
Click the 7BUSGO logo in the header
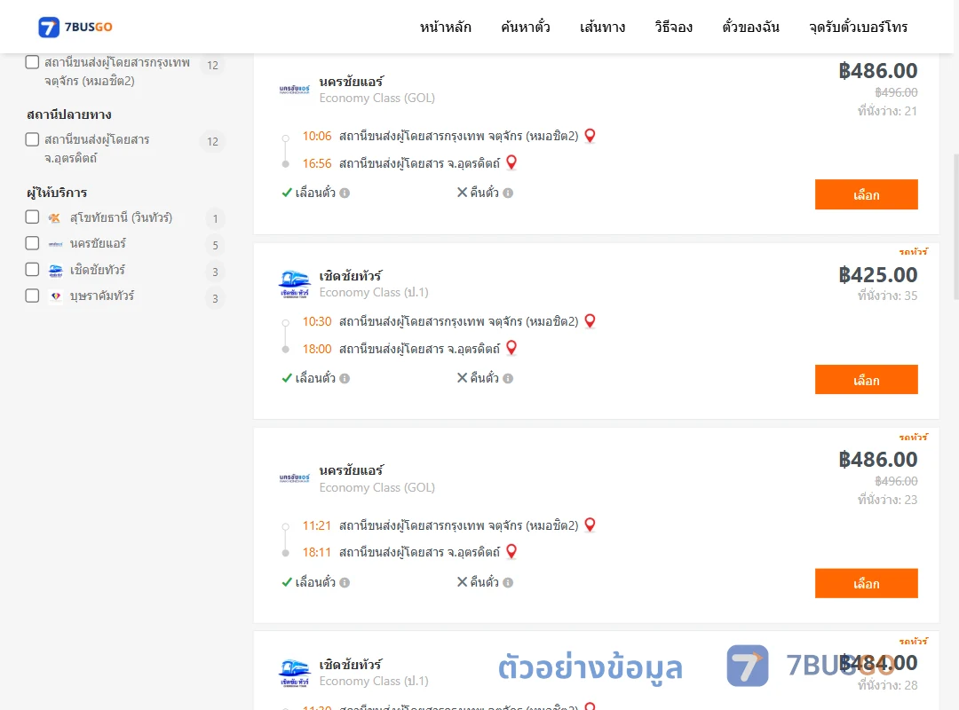click(75, 27)
